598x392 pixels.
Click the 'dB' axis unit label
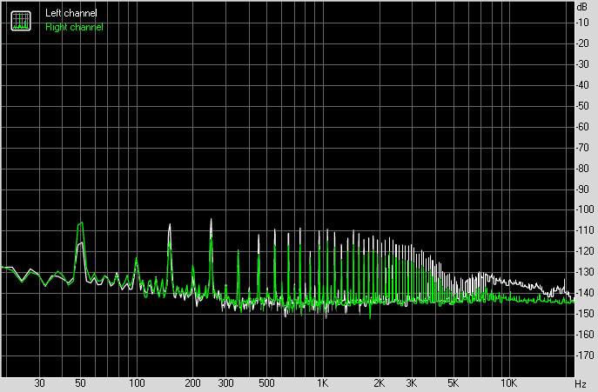[582, 7]
